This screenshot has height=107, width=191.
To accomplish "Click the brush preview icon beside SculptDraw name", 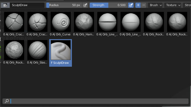I will [x=5, y=5].
